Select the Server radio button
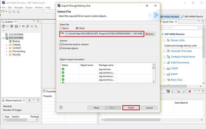206x129 pixels. [61, 28]
